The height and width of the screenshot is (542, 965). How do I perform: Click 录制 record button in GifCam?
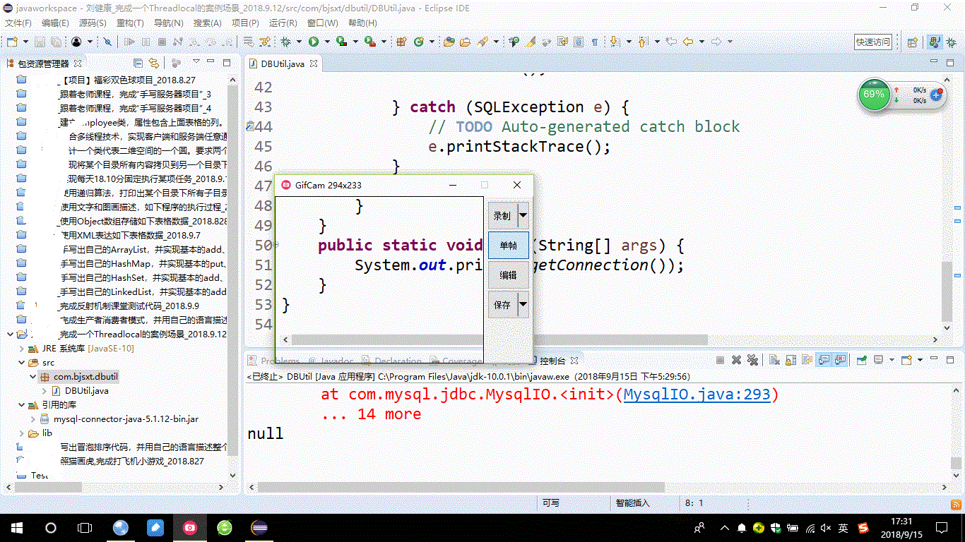coord(502,216)
